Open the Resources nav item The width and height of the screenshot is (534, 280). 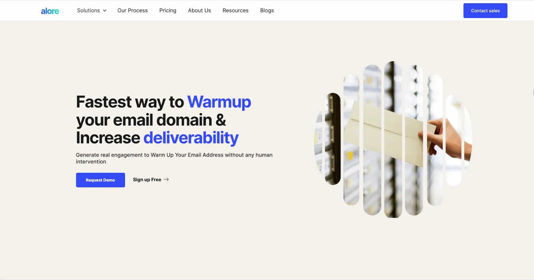pos(236,10)
